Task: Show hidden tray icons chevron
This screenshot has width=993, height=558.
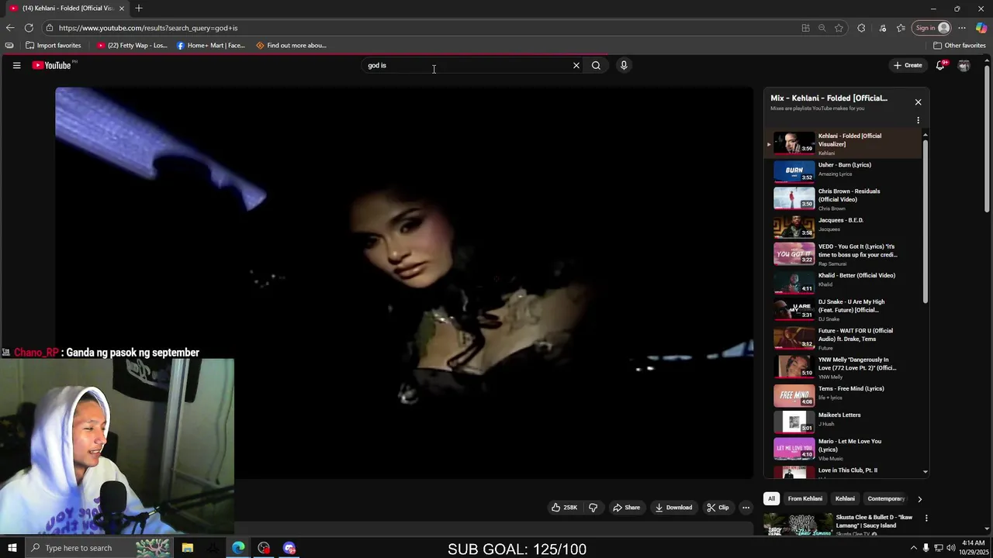Action: tap(913, 548)
